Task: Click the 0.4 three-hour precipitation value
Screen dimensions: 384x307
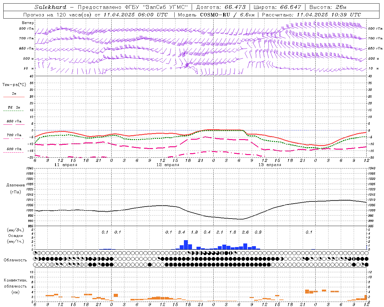Action: 207,232
